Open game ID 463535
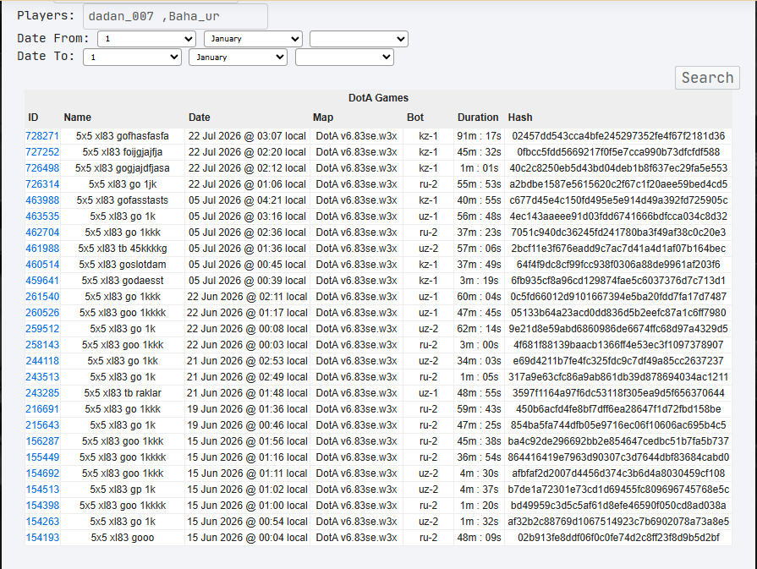Viewport: 757px width, 569px height. tap(42, 216)
